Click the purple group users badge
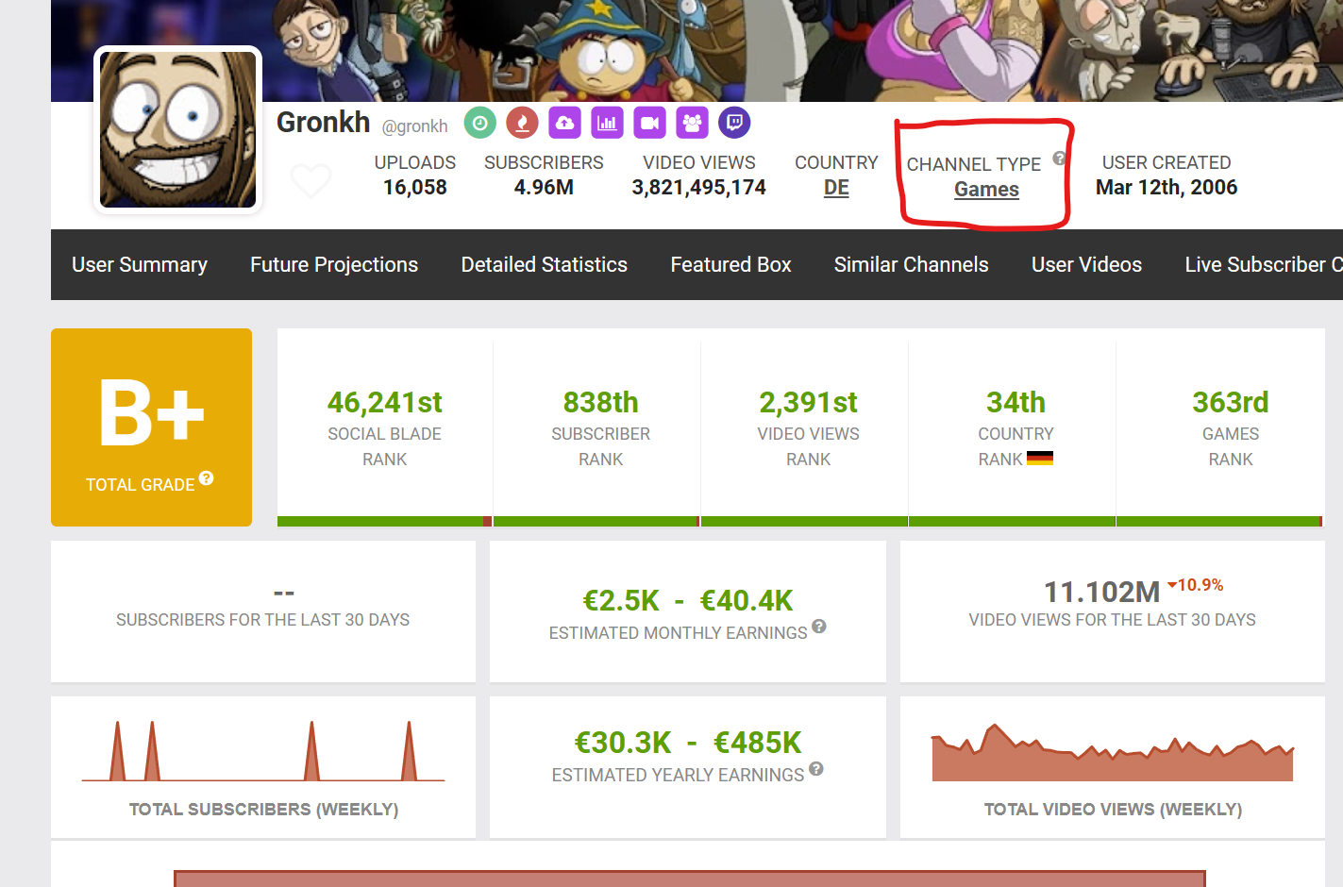 (692, 123)
